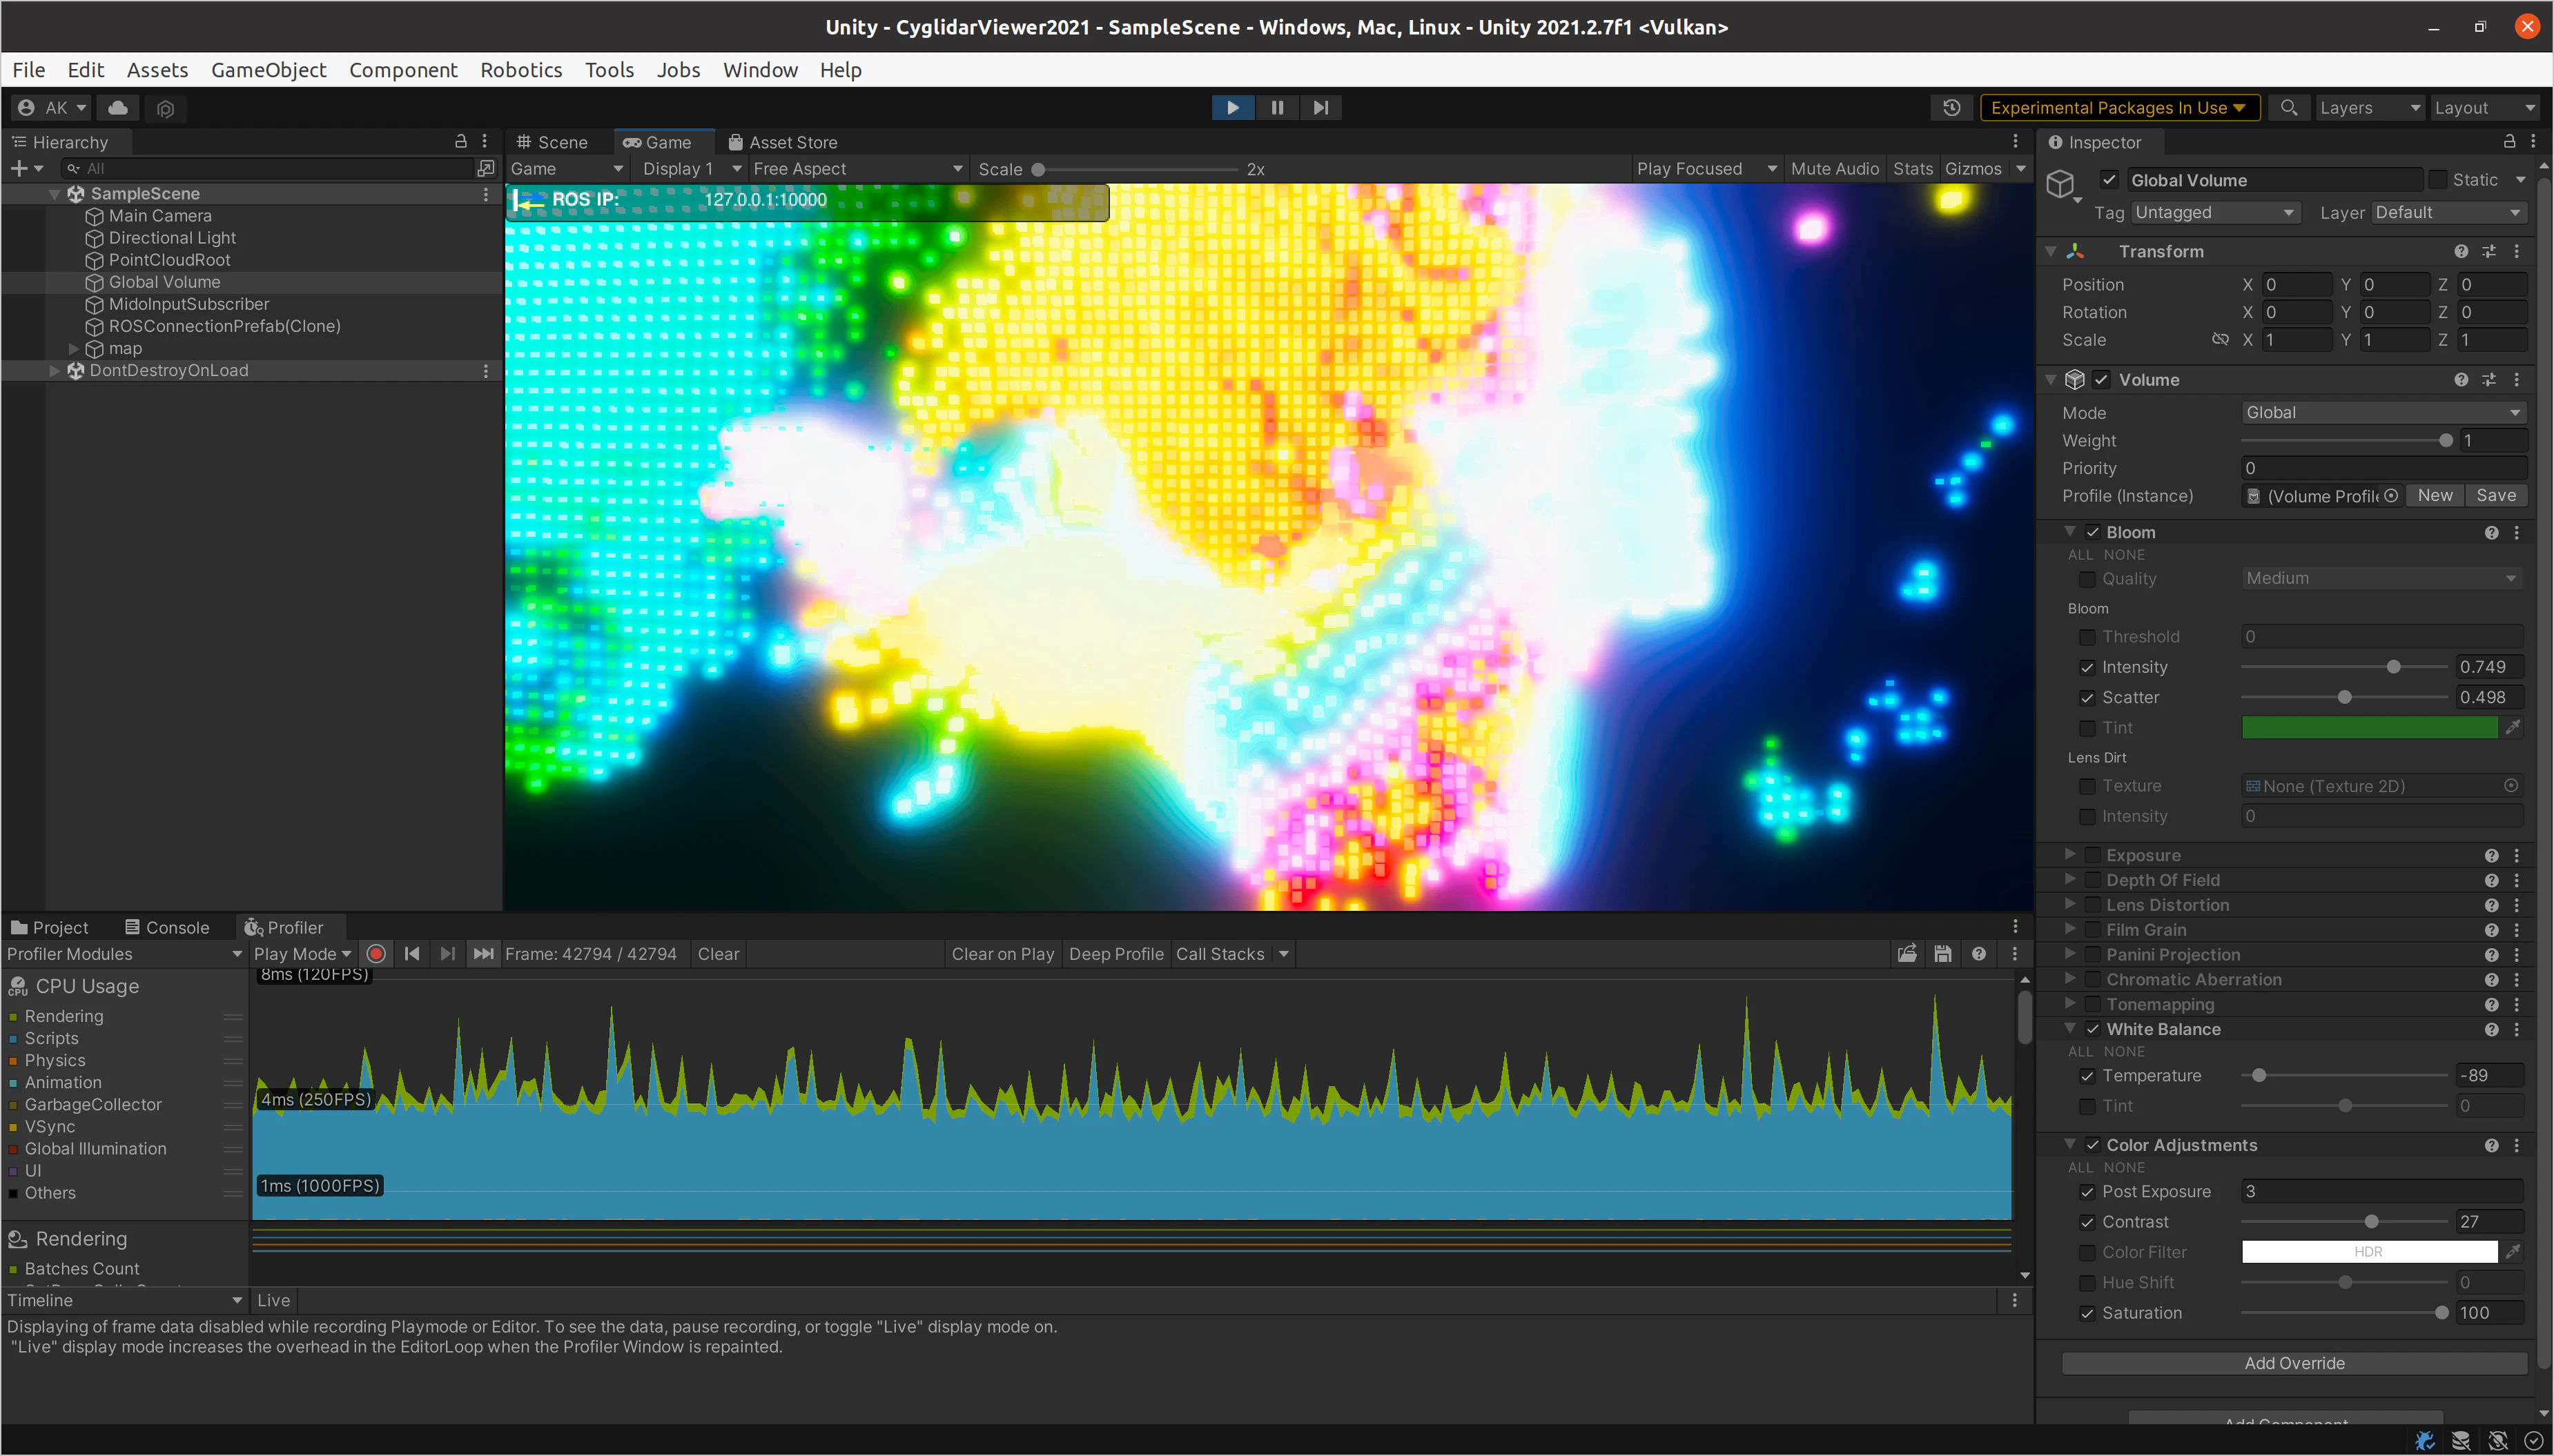The image size is (2554, 1456).
Task: Open the Robotics menu
Action: [x=521, y=70]
